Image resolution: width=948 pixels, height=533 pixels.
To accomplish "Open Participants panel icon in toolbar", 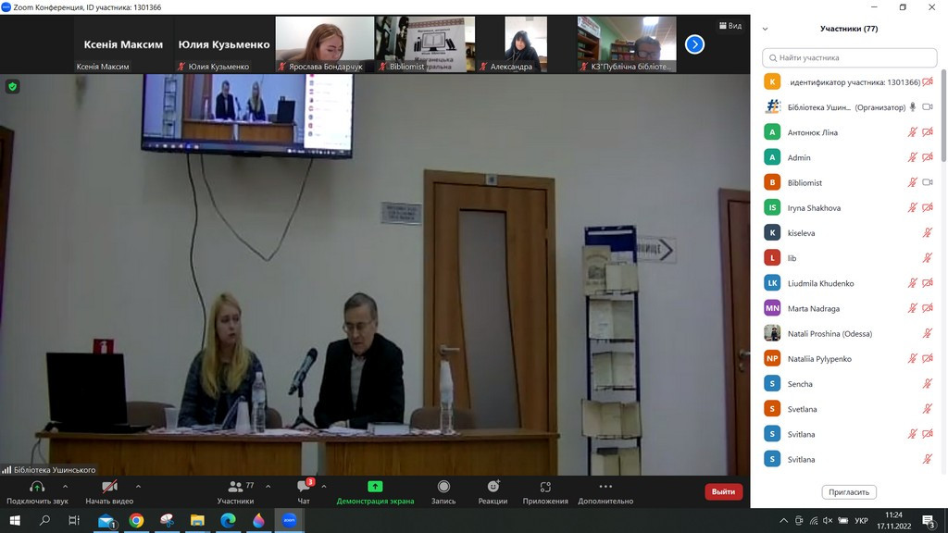I will 235,487.
